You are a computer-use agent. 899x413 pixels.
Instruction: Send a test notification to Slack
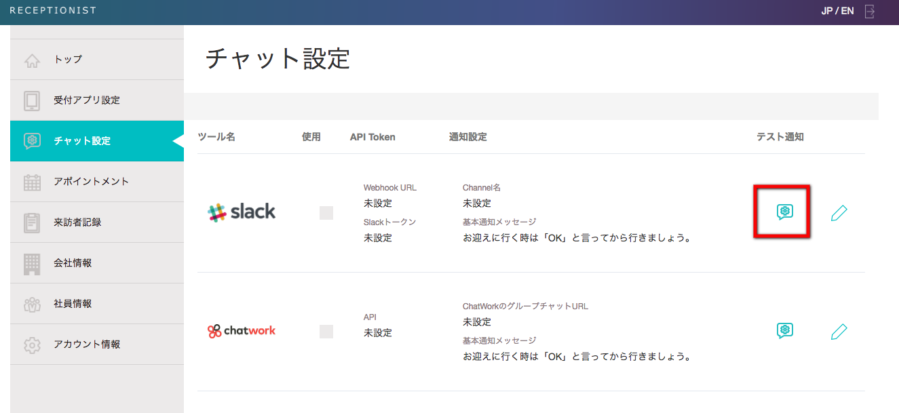tap(784, 212)
